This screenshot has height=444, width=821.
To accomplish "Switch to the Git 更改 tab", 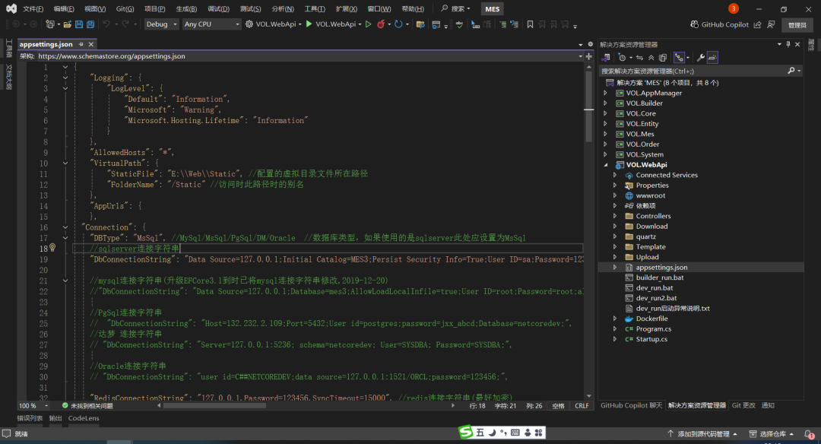I will (743, 406).
